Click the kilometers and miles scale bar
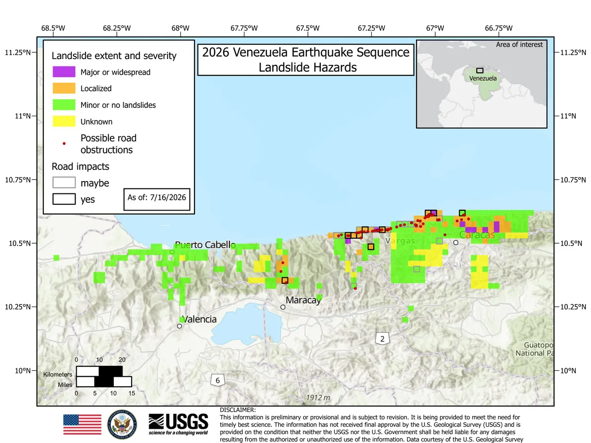This screenshot has height=443, width=591. tap(104, 376)
